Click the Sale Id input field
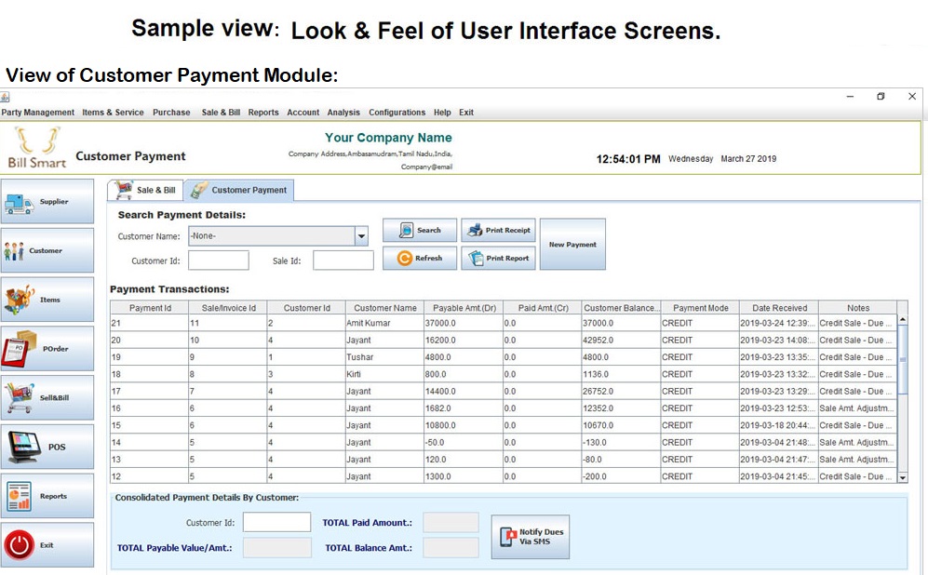Viewport: 928px width, 575px height. point(343,261)
